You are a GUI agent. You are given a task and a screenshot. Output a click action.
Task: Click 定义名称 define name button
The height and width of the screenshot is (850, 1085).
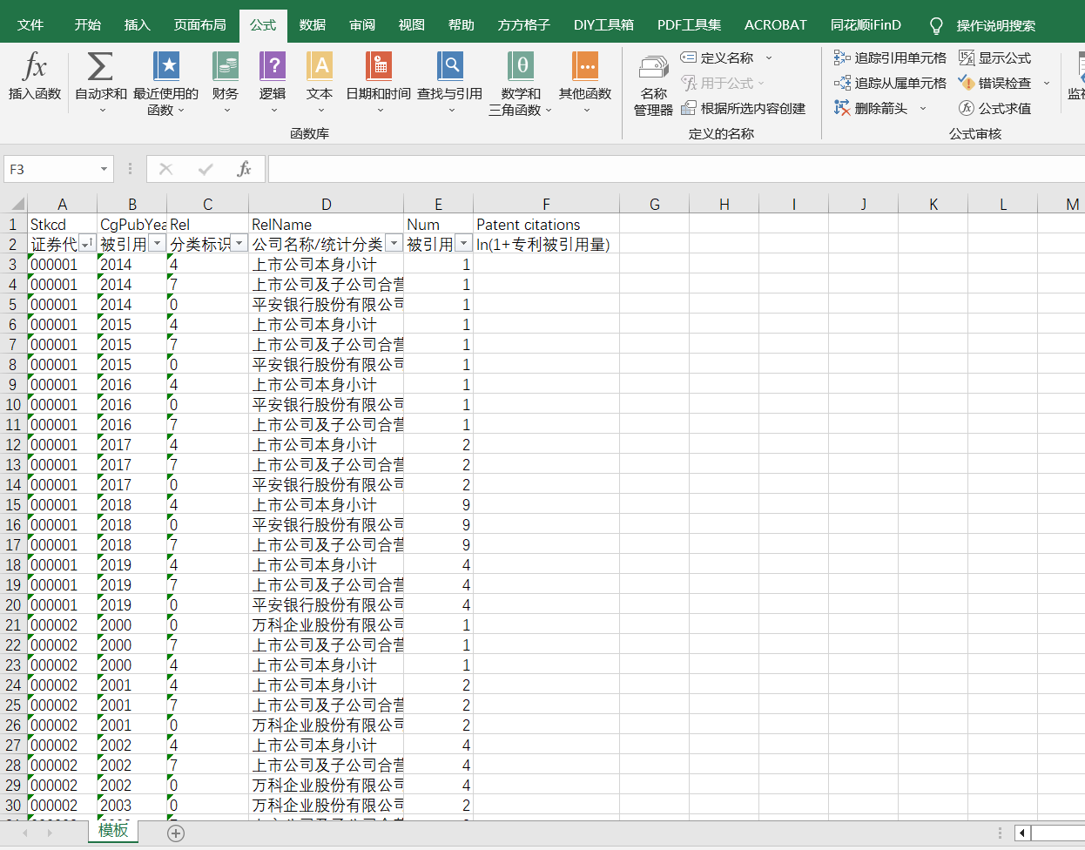(x=718, y=57)
